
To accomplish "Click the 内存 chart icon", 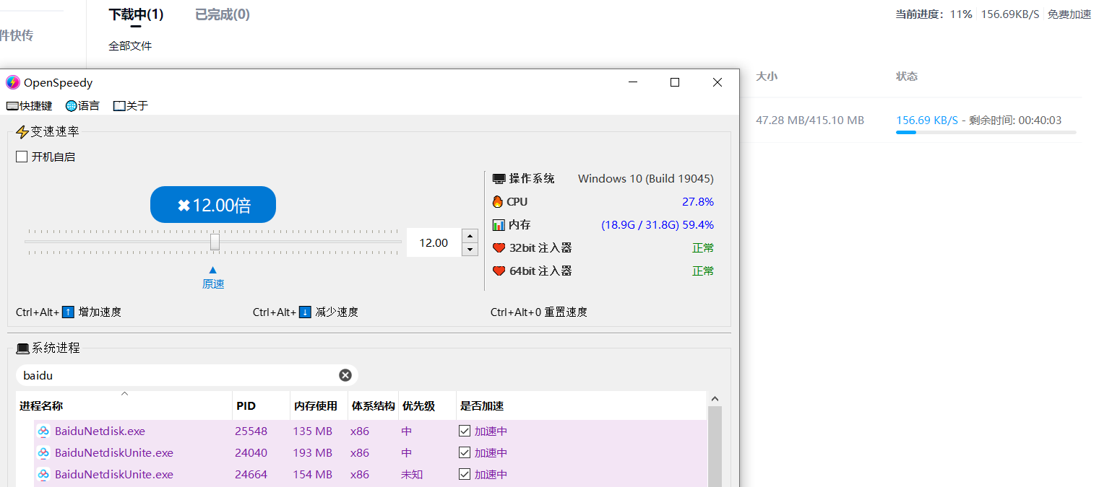I will click(499, 225).
